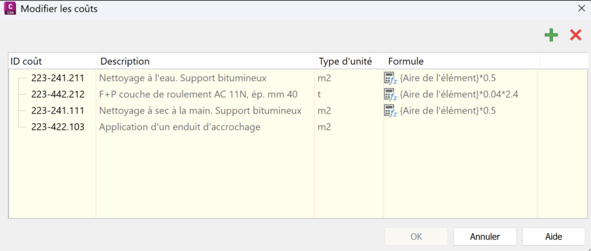Select the 't' unit type cell
The image size is (591, 251).
point(320,94)
